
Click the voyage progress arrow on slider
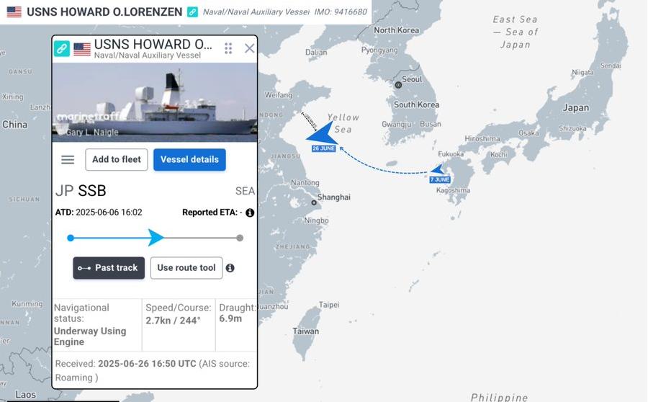[156, 238]
